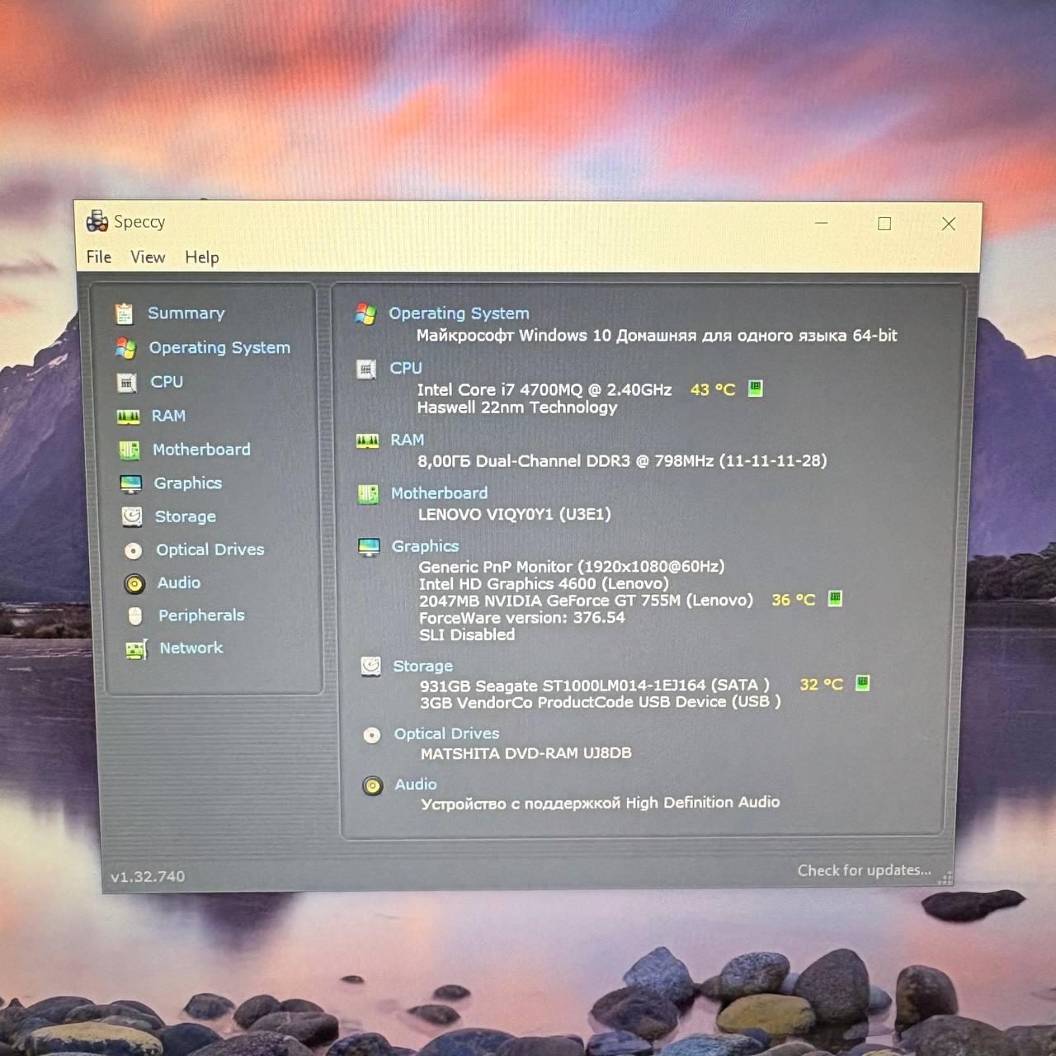
Task: Switch to the Peripherals section
Action: (x=201, y=615)
